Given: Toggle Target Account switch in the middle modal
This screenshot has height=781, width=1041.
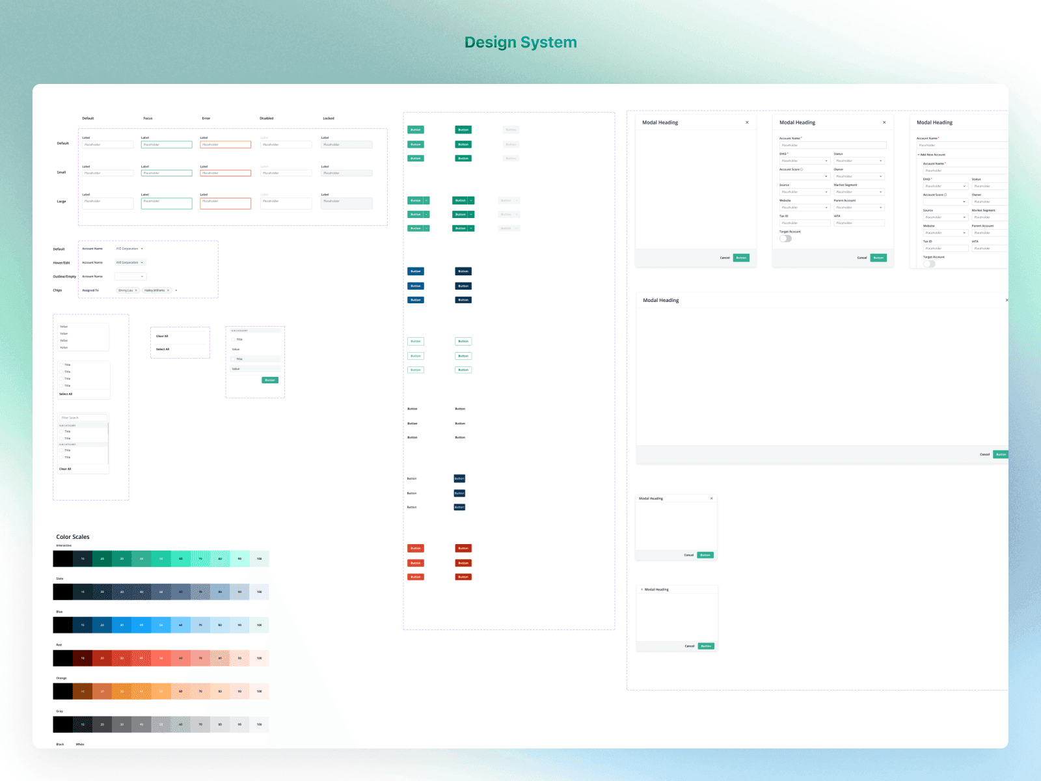Looking at the screenshot, I should pos(786,238).
